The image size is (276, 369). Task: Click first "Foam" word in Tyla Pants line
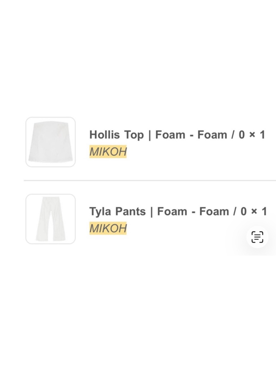(172, 211)
